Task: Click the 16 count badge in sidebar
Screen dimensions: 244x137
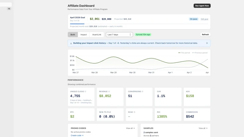Action: [9, 9]
